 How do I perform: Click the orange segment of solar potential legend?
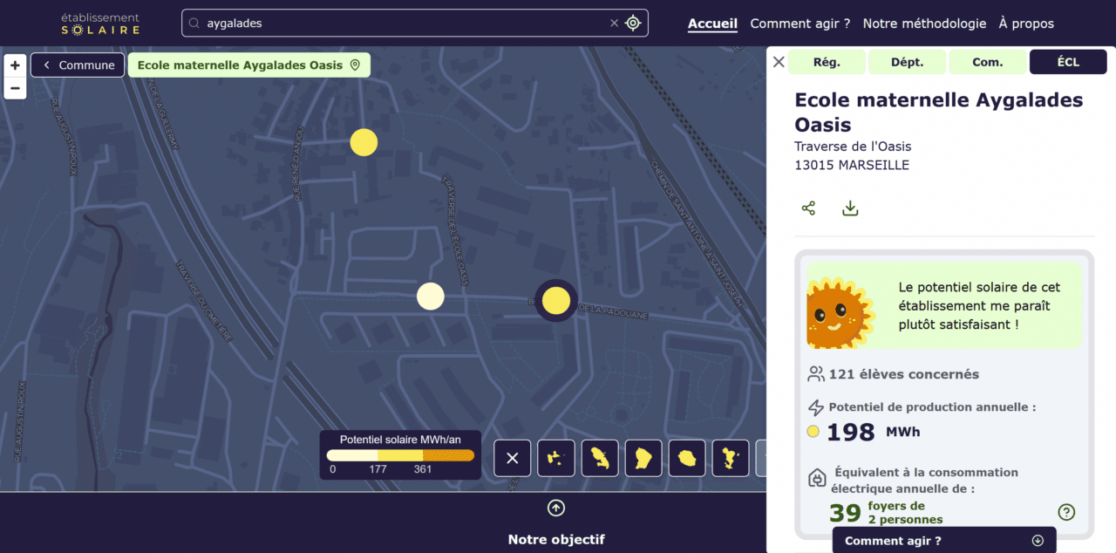pyautogui.click(x=448, y=455)
